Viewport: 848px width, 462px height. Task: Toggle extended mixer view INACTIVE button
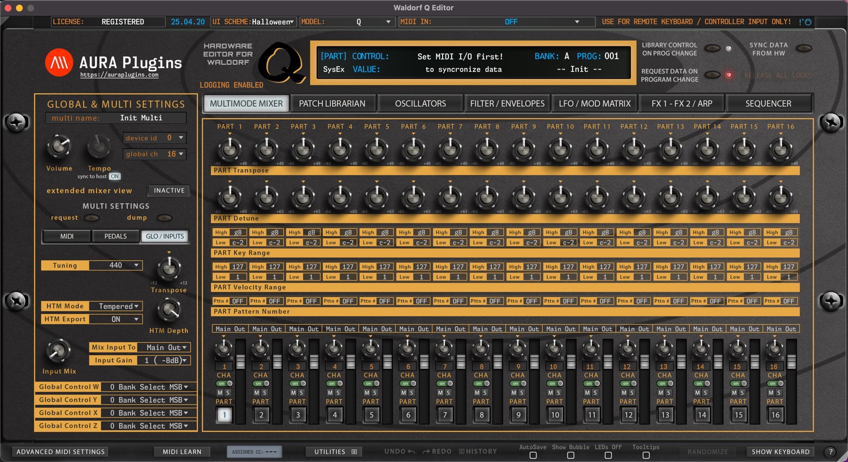[x=169, y=191]
